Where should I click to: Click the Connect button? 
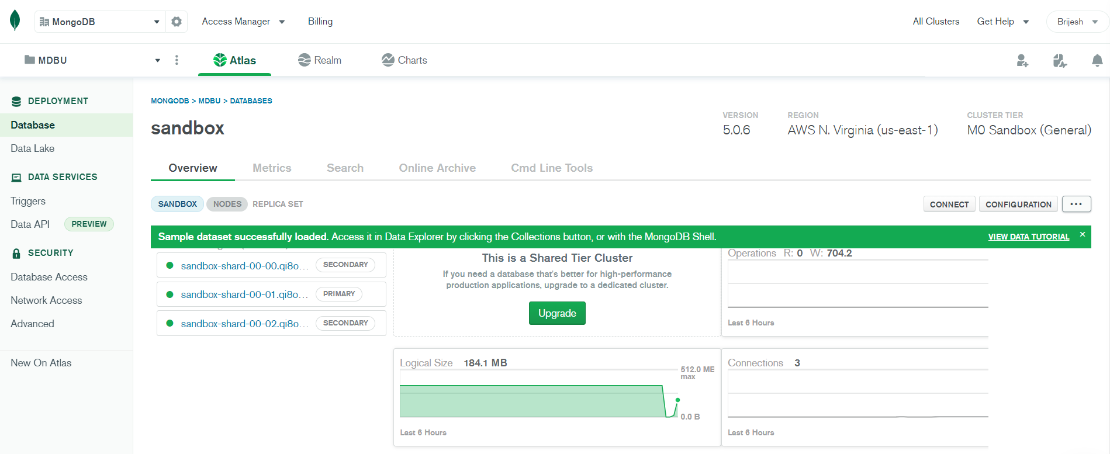coord(949,205)
